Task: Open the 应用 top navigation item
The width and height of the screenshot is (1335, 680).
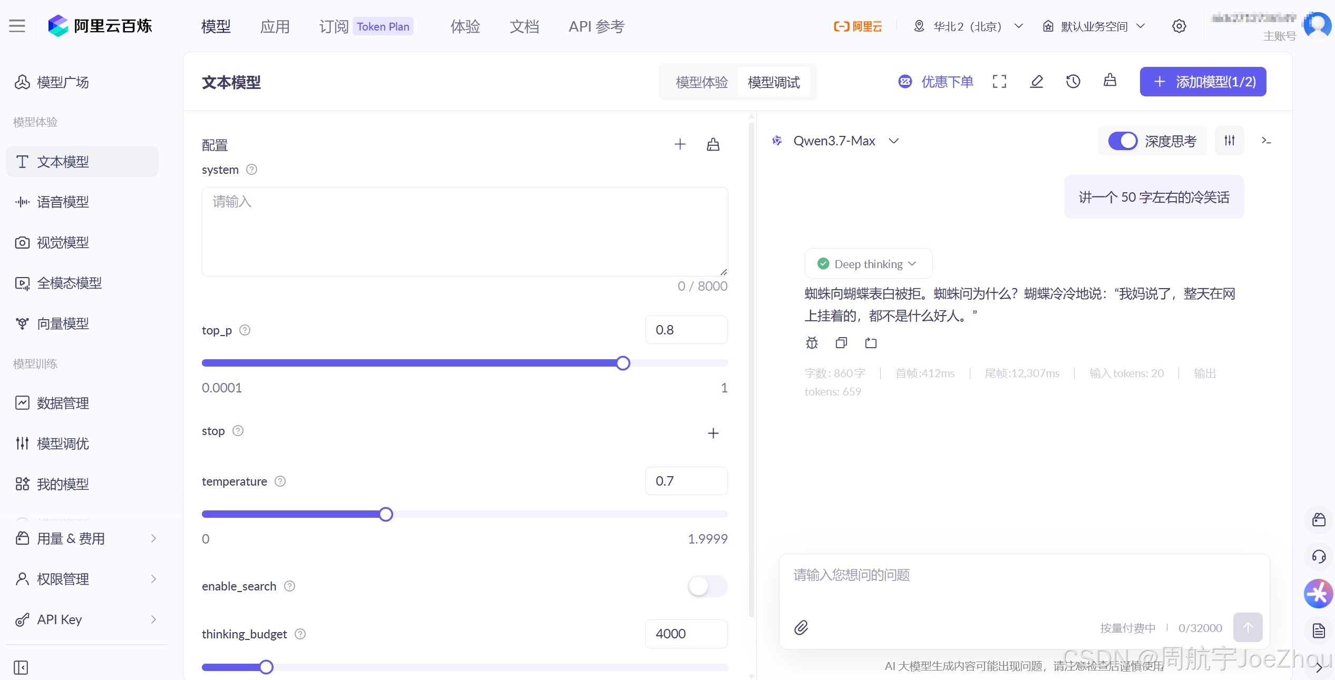Action: pos(275,26)
